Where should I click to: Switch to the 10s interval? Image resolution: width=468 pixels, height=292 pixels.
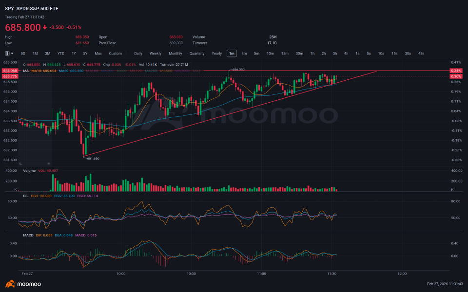click(381, 54)
